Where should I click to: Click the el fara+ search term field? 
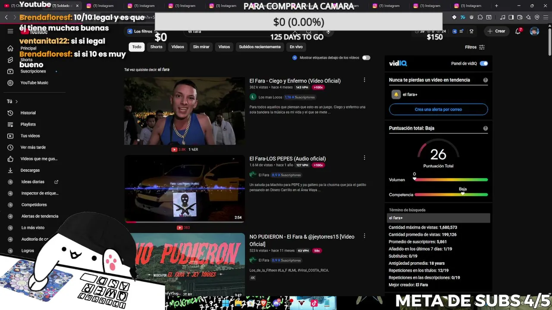(439, 218)
